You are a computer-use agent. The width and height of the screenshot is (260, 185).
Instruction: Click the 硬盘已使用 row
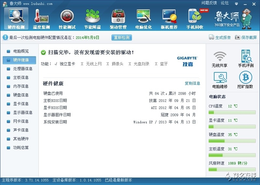119,93
